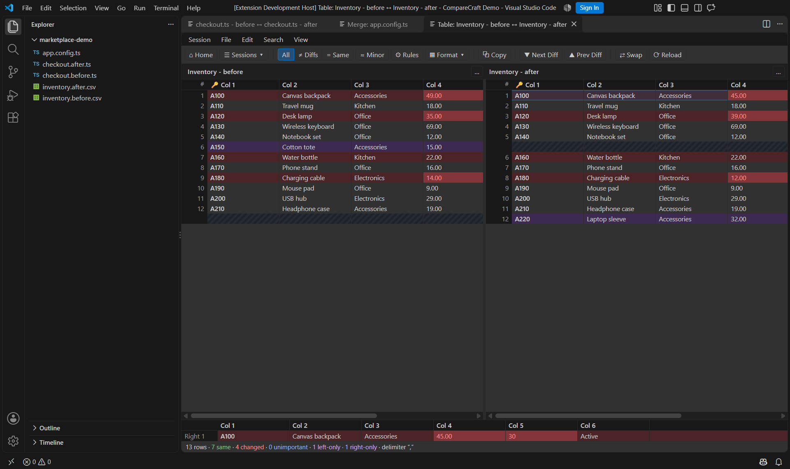Jump to Prev Diff
Viewport: 790px width, 469px height.
coord(586,55)
